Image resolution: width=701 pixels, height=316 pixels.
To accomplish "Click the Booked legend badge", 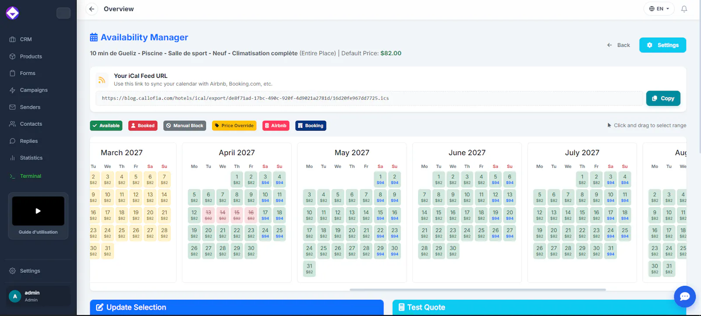I will pos(143,126).
